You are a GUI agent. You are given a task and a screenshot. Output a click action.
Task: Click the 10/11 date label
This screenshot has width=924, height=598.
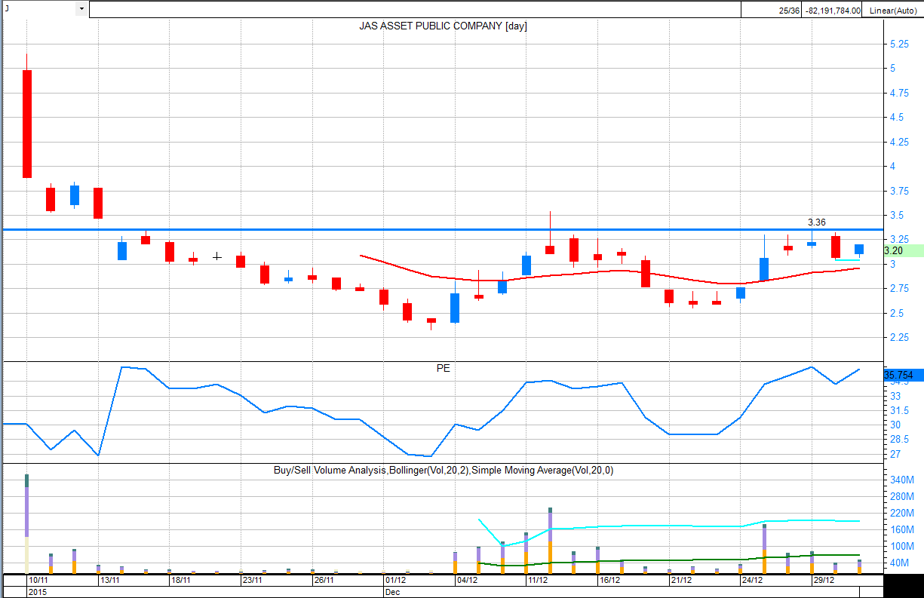click(39, 581)
